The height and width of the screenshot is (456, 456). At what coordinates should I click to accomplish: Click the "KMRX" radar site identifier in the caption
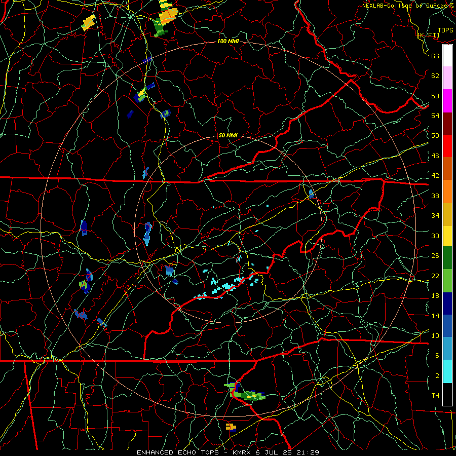point(243,452)
